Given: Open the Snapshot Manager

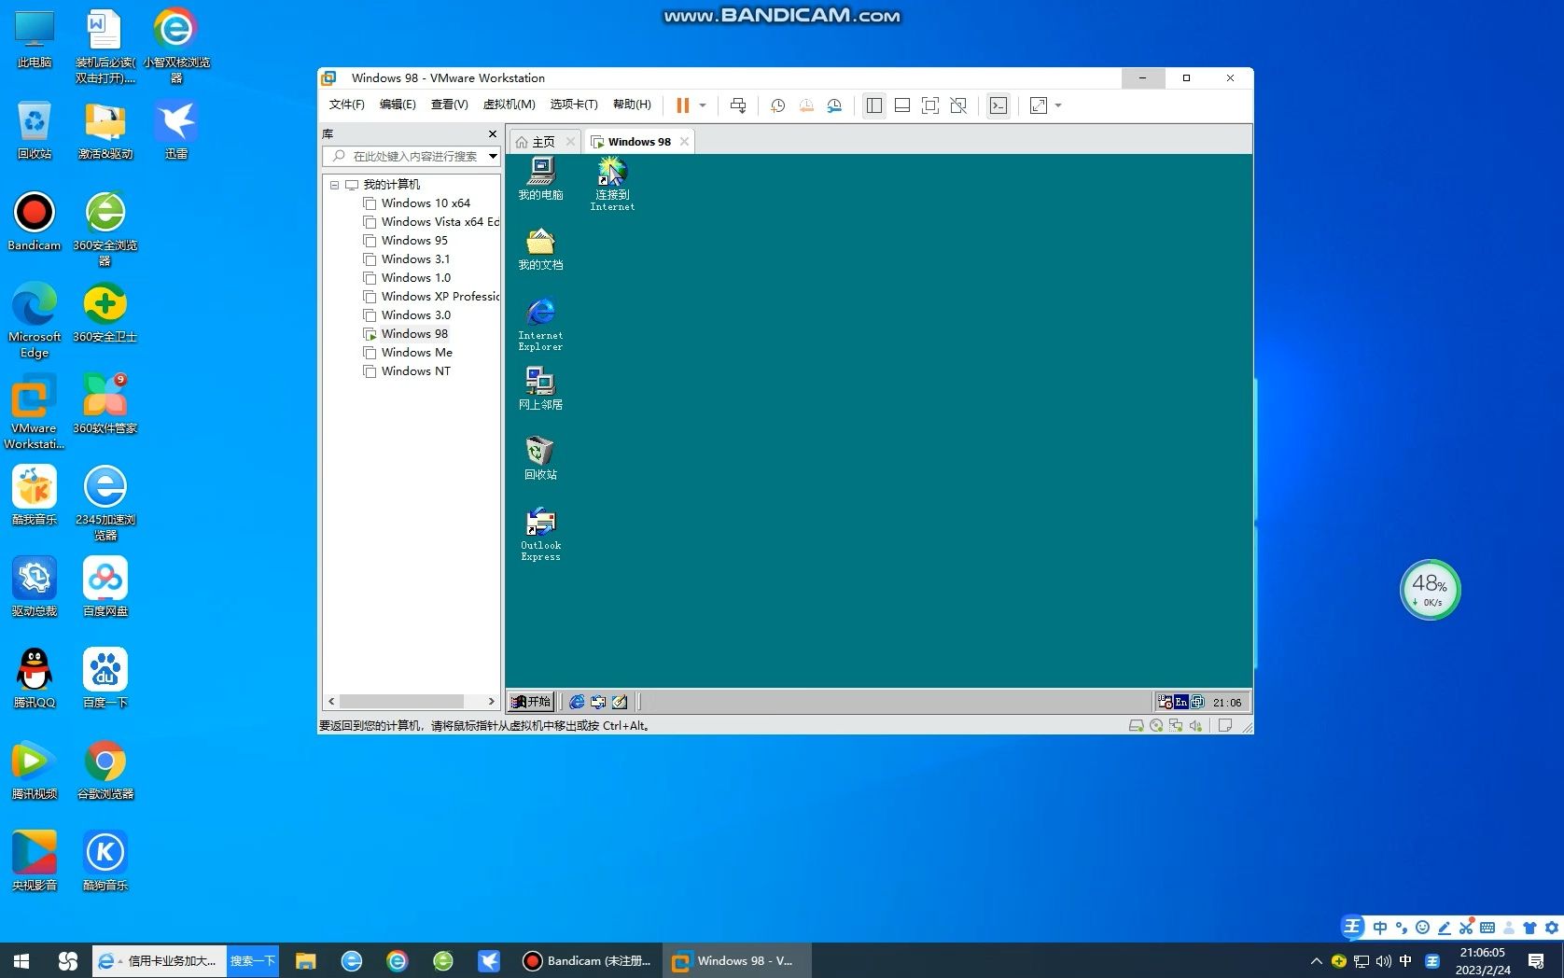Looking at the screenshot, I should (835, 105).
